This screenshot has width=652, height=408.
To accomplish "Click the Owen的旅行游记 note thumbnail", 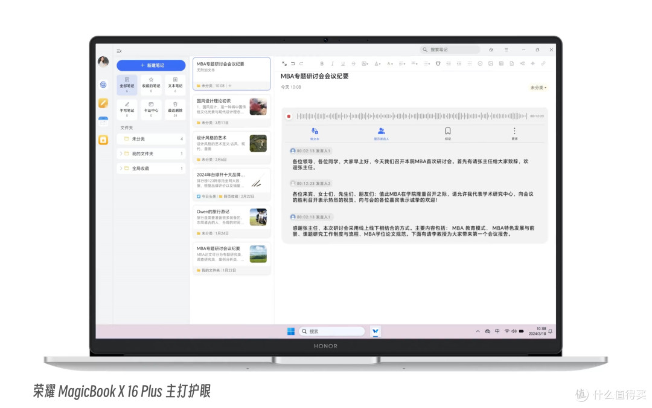I will click(258, 217).
